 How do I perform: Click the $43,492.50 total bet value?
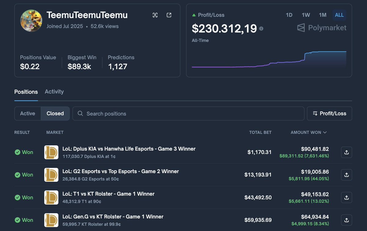click(x=258, y=198)
